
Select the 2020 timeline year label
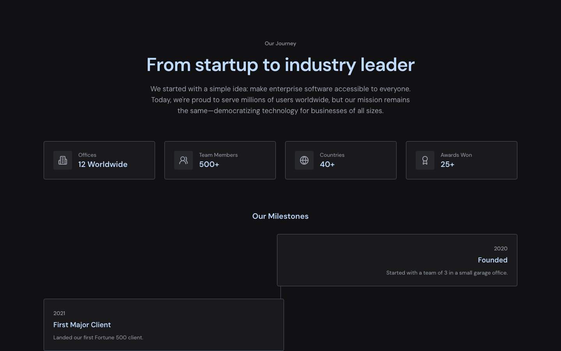tap(501, 248)
